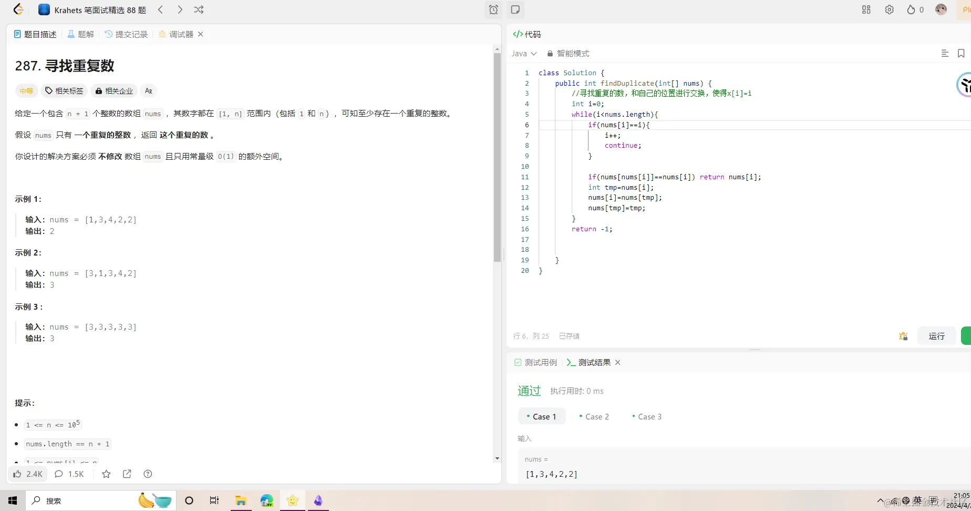The width and height of the screenshot is (971, 511).
Task: Open the settings gear icon
Action: [889, 9]
